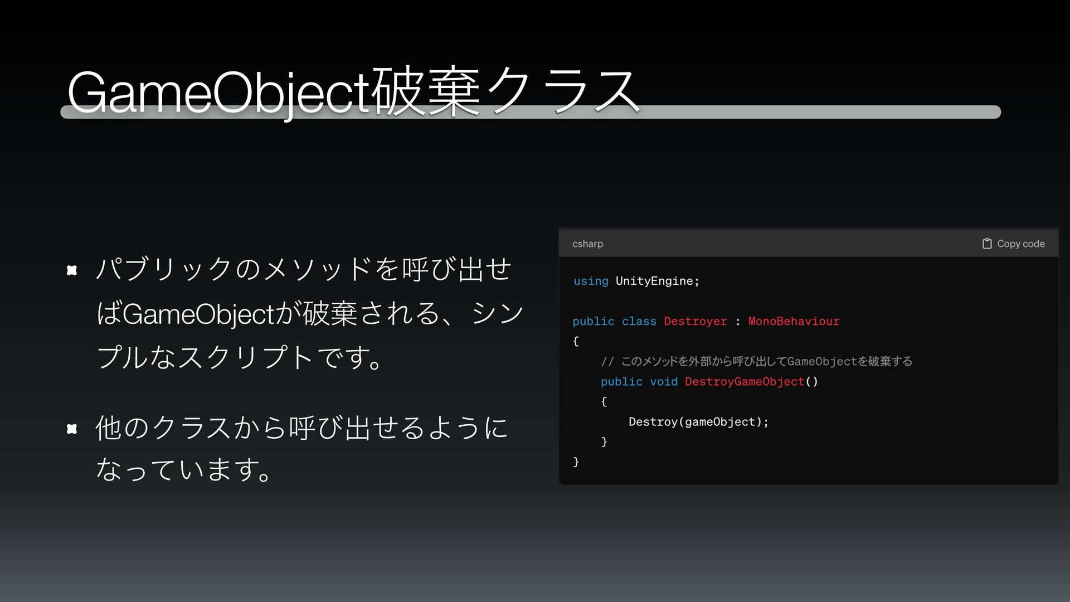Select the slide title GameObject破棄クラス

[x=353, y=92]
